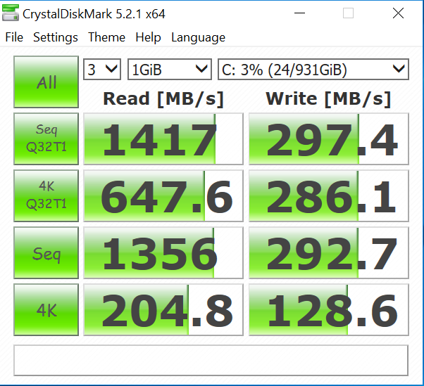
Task: Click the Write [MB/s] column header
Action: coord(328,99)
